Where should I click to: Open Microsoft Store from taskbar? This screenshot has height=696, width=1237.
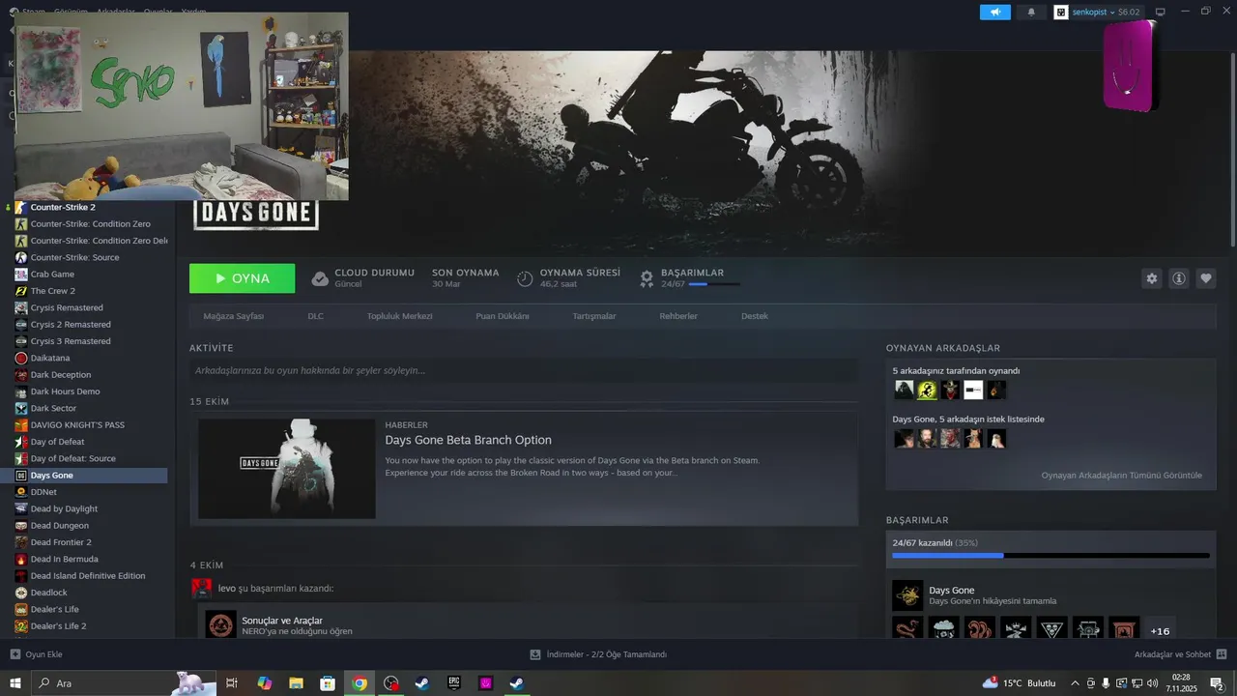pyautogui.click(x=328, y=682)
